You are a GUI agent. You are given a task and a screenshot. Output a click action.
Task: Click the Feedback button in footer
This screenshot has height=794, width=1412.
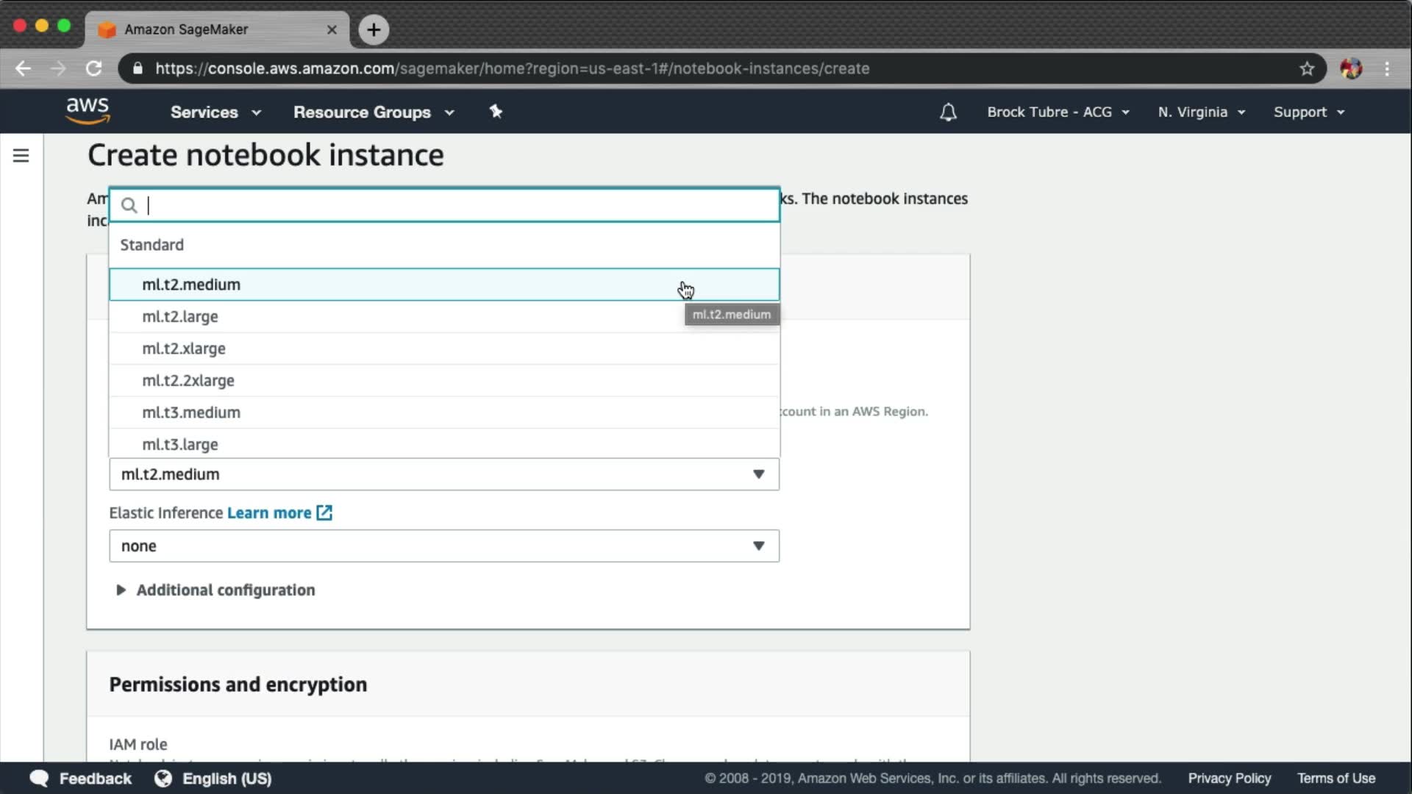tap(81, 779)
